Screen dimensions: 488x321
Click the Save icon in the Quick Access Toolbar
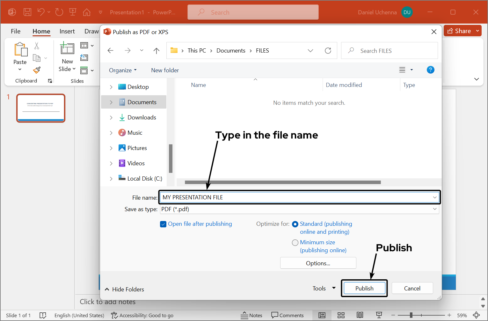[27, 12]
